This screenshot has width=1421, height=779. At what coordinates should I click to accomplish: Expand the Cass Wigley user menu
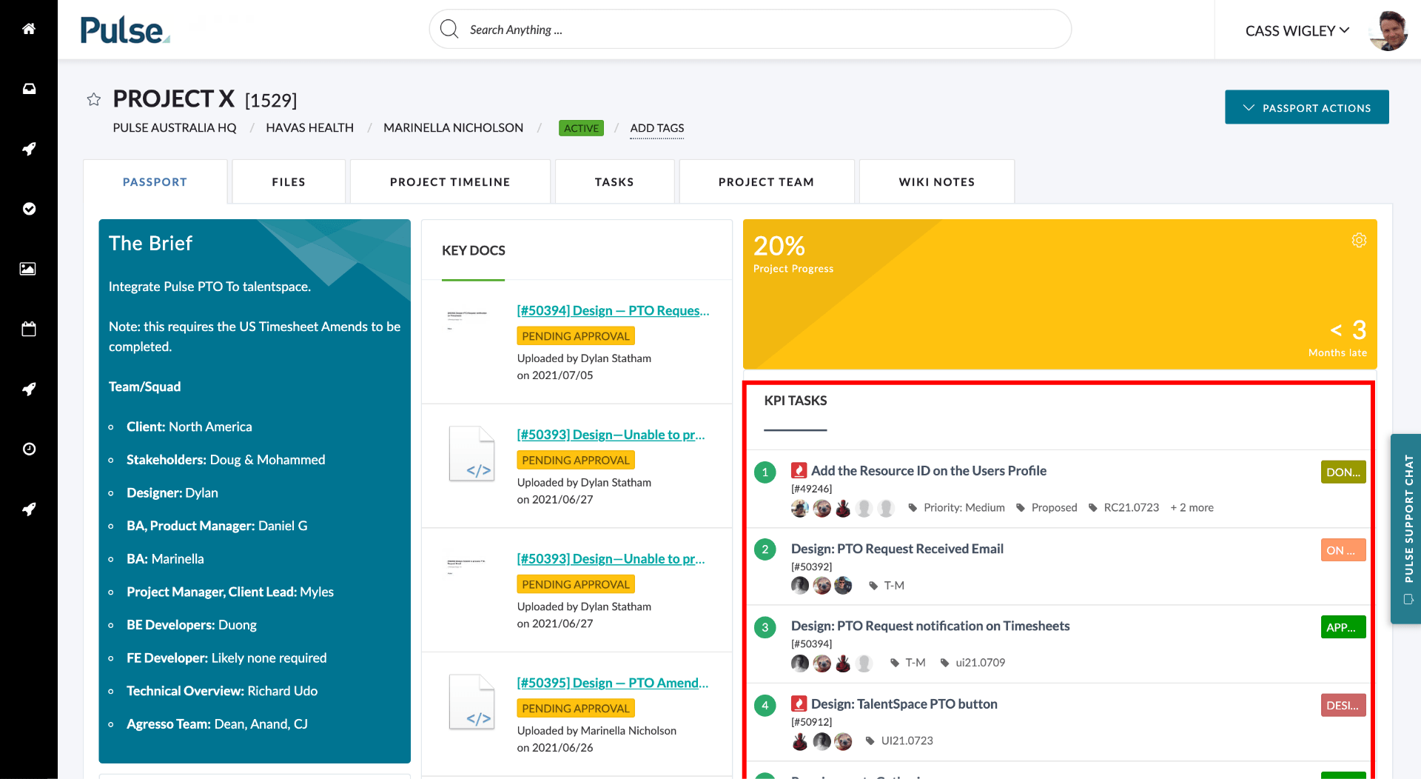click(1297, 30)
